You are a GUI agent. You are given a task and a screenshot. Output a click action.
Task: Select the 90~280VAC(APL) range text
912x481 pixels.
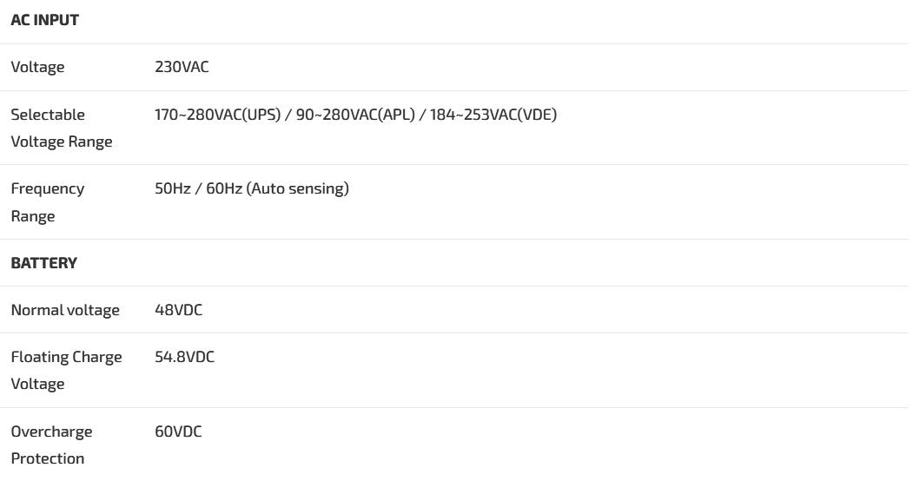354,115
